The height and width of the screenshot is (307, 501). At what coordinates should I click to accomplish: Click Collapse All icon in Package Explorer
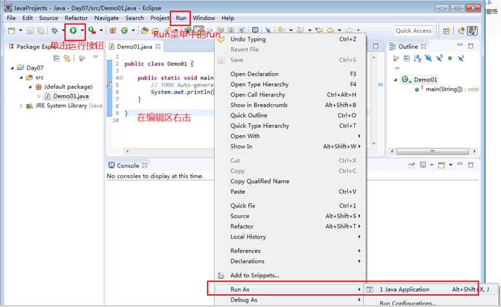[56, 58]
